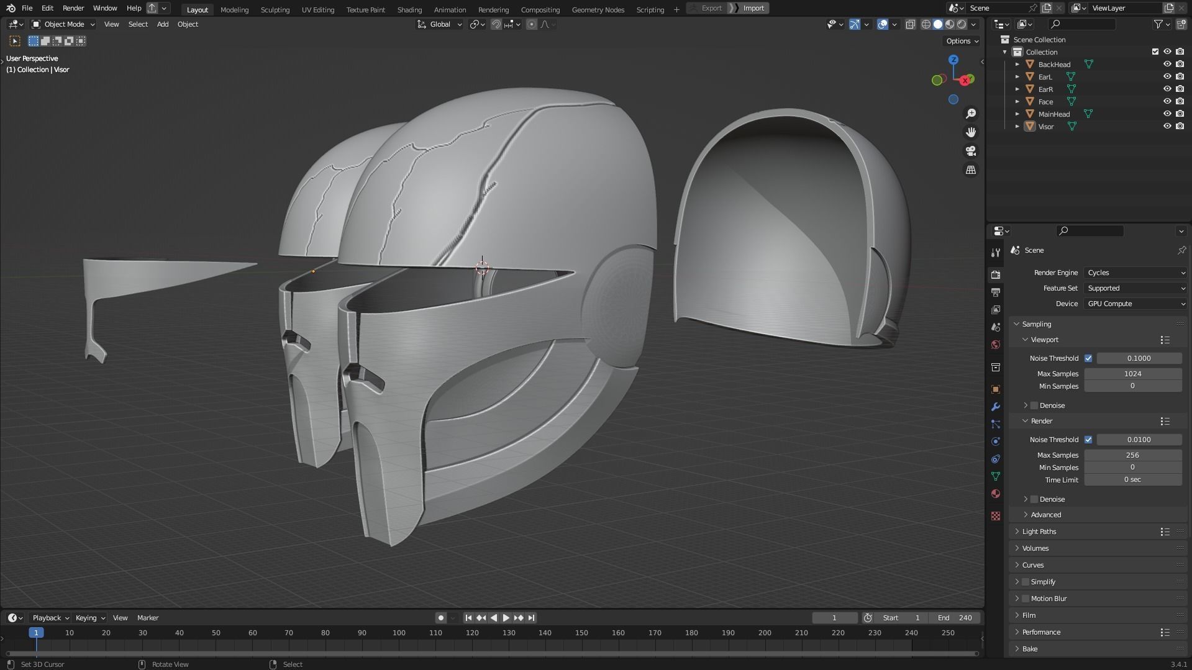Open the Object Constraints properties tab icon
Image resolution: width=1192 pixels, height=670 pixels.
996,459
